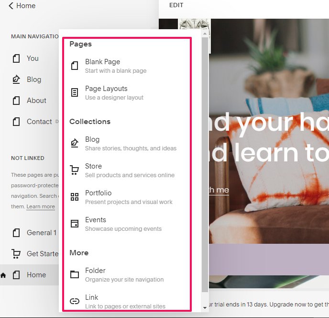Screen dimensions: 329x318
Task: Click the EDIT label above the preview
Action: click(x=176, y=5)
